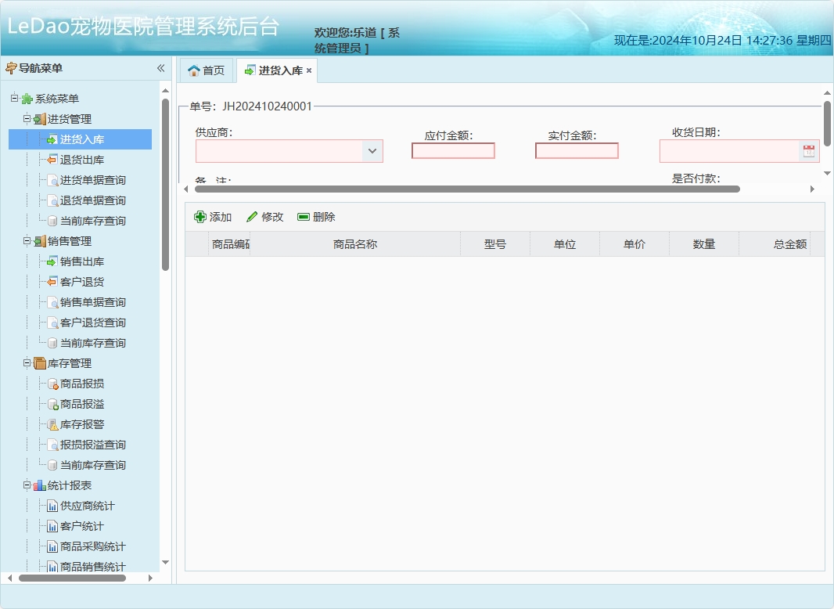834x609 pixels.
Task: Click the 修改 button
Action: coord(264,216)
